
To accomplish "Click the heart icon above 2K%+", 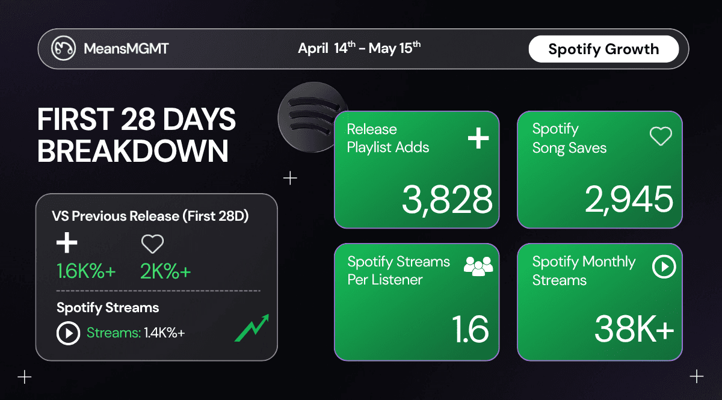I will (152, 244).
